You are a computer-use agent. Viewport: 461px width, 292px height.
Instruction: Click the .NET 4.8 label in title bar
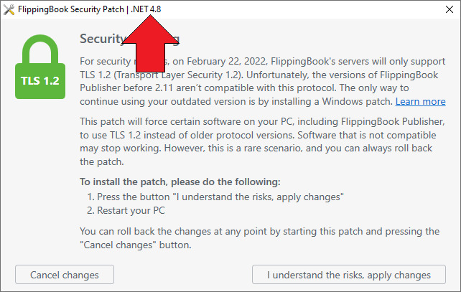146,9
